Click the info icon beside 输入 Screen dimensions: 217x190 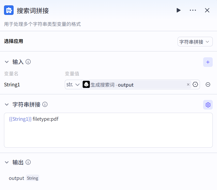pos(28,62)
